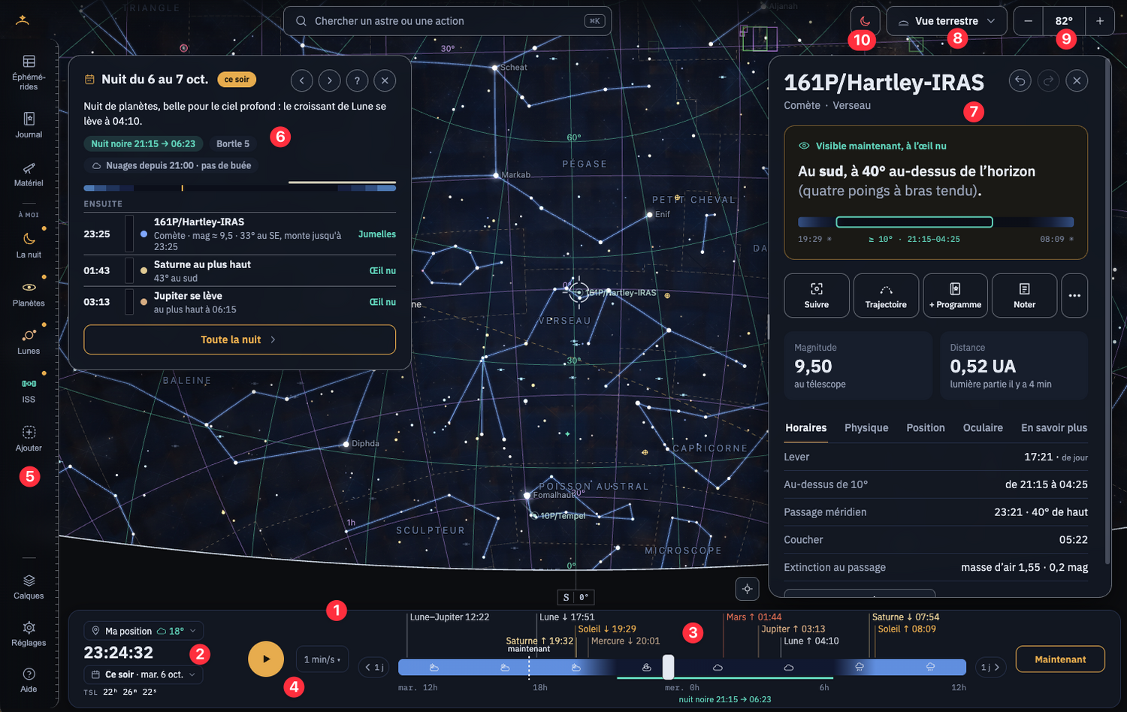1127x712 pixels.
Task: Start time playback with play button
Action: point(266,659)
